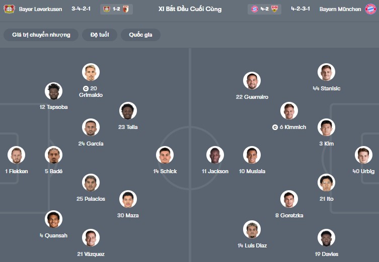Click Grimaldo's captain badge icon
The height and width of the screenshot is (262, 379).
pyautogui.click(x=86, y=88)
